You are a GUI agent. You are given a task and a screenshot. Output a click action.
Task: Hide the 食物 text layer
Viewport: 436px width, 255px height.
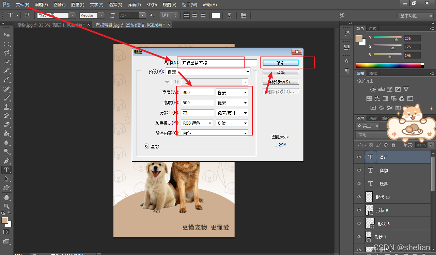point(359,170)
